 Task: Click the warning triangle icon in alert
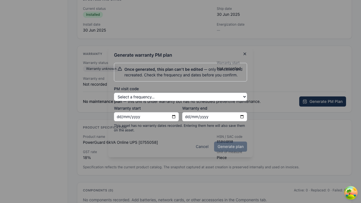(120, 69)
